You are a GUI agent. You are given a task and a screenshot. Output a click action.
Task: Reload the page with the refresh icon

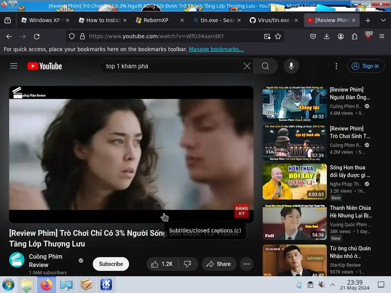[37, 36]
